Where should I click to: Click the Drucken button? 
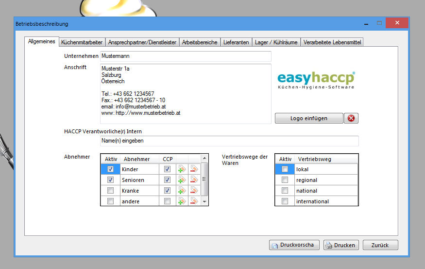pos(341,245)
